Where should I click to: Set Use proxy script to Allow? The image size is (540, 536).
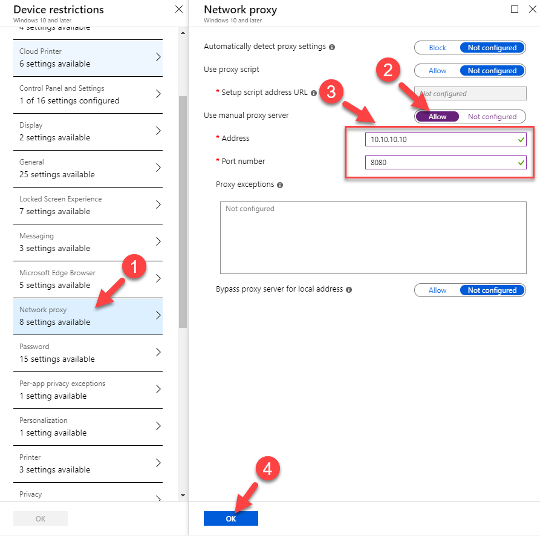click(x=437, y=71)
